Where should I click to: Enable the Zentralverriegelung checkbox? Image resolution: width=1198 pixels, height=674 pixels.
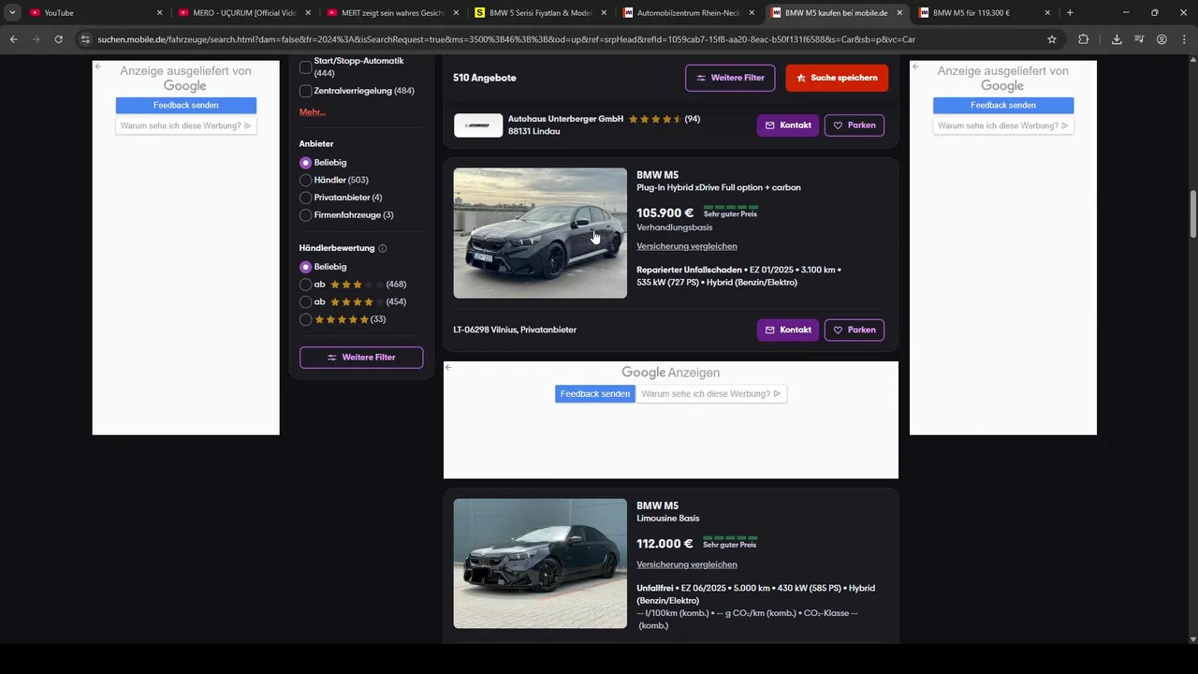(305, 91)
